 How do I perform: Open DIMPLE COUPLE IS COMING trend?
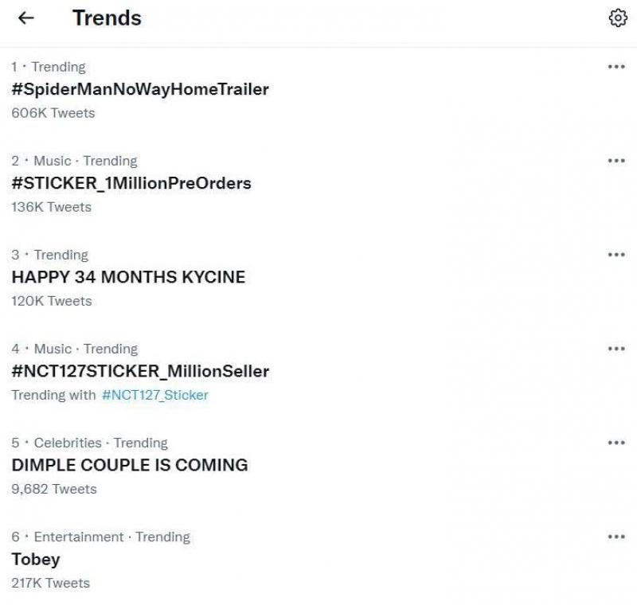click(x=130, y=465)
